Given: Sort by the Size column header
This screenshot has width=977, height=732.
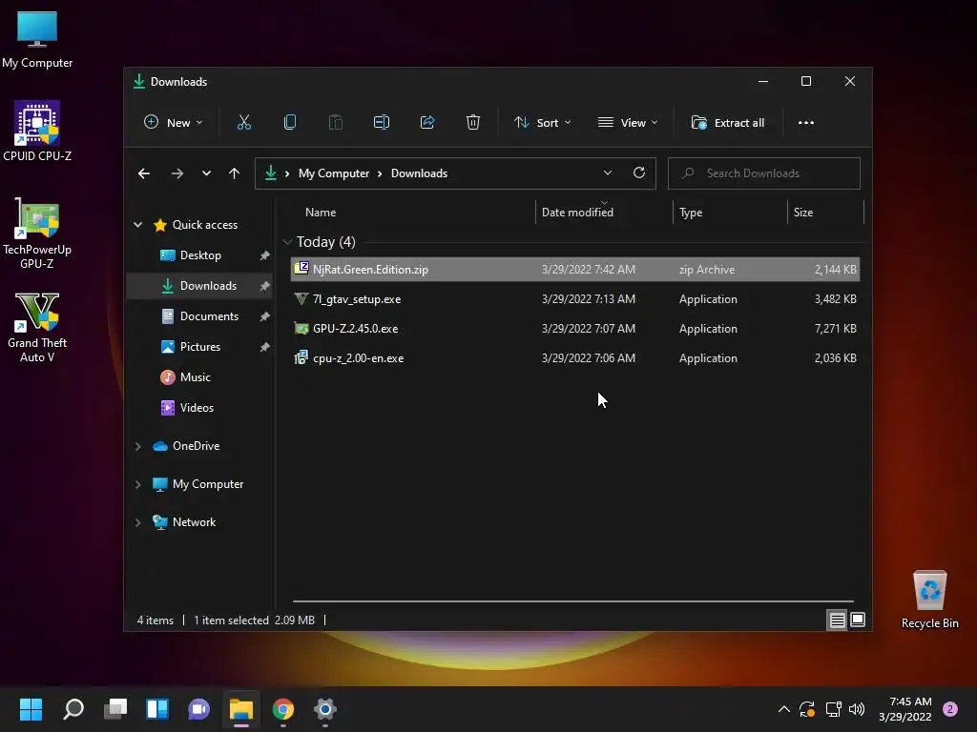Looking at the screenshot, I should (825, 213).
